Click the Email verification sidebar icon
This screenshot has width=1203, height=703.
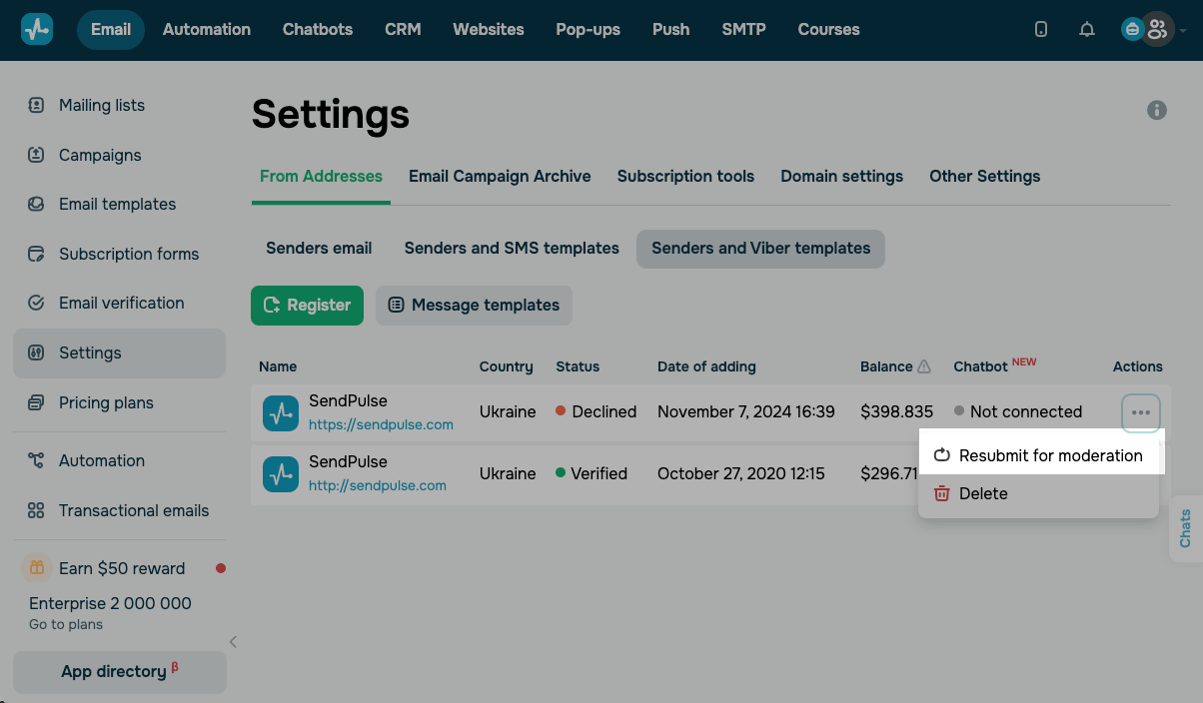coord(37,303)
